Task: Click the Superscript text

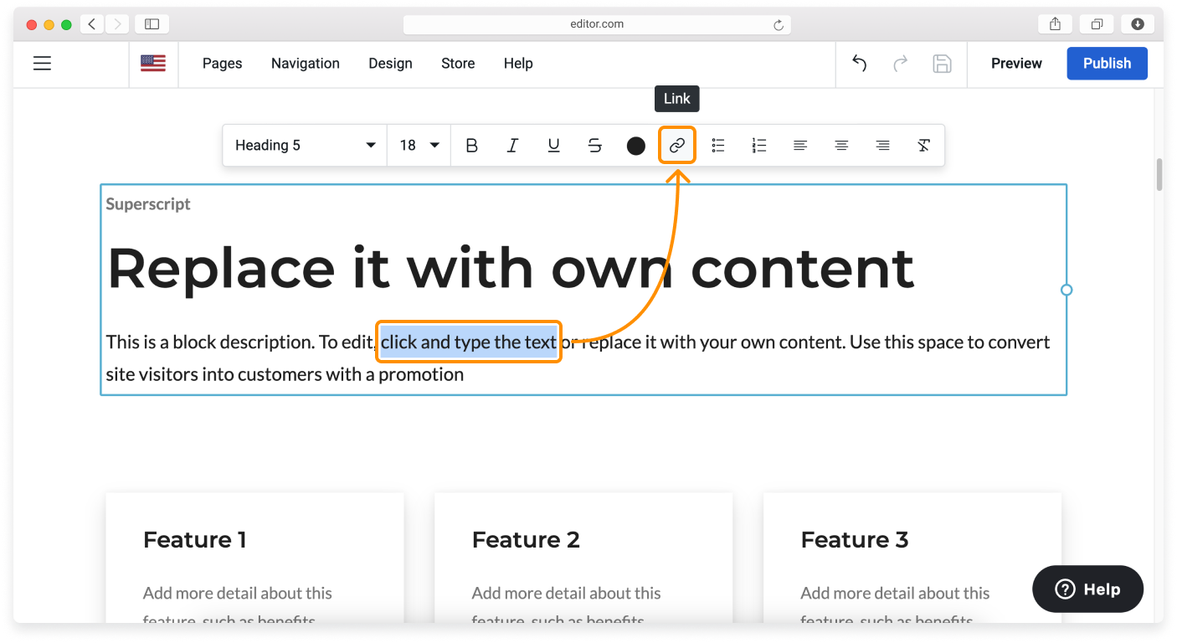Action: pyautogui.click(x=148, y=204)
